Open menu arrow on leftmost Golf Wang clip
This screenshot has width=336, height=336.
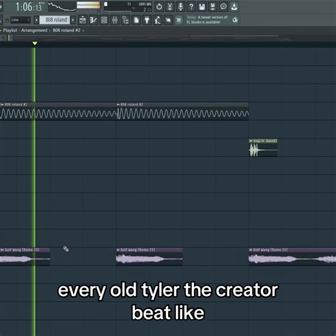click(3, 250)
